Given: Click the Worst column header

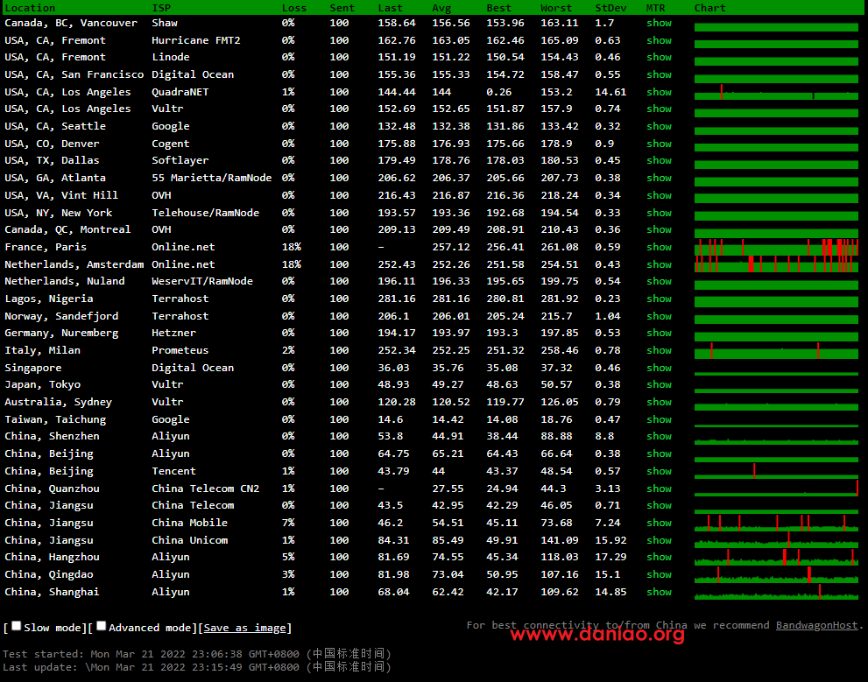Looking at the screenshot, I should point(556,8).
